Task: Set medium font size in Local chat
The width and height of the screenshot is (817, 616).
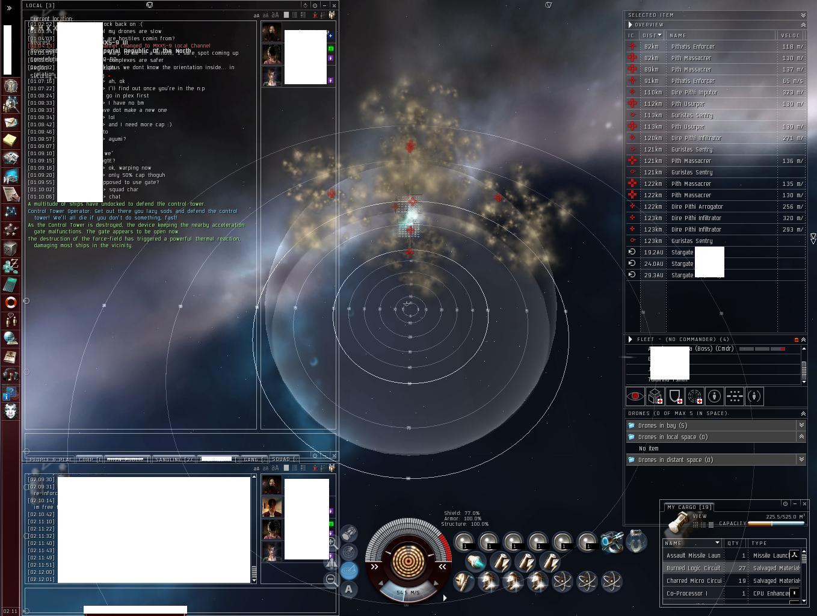Action: pos(265,15)
